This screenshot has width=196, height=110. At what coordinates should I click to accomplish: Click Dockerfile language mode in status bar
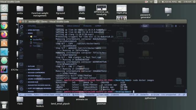144,95
